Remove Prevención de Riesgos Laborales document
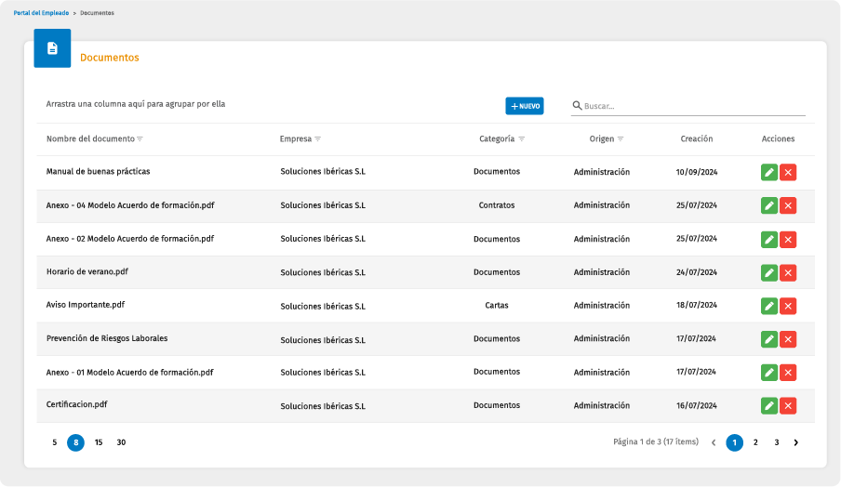841x487 pixels. point(788,339)
